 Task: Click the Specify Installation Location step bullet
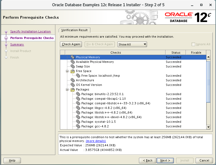(6, 31)
